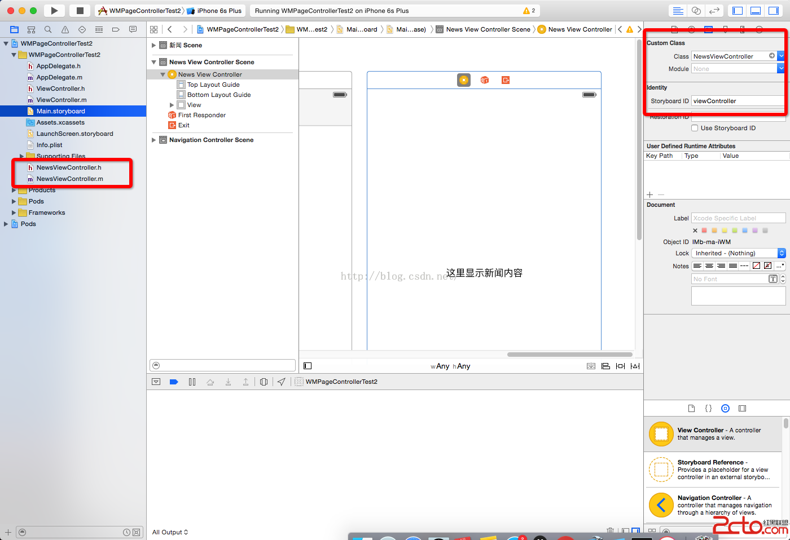Click the wAny hAny size class button
The image size is (790, 540).
tap(450, 366)
